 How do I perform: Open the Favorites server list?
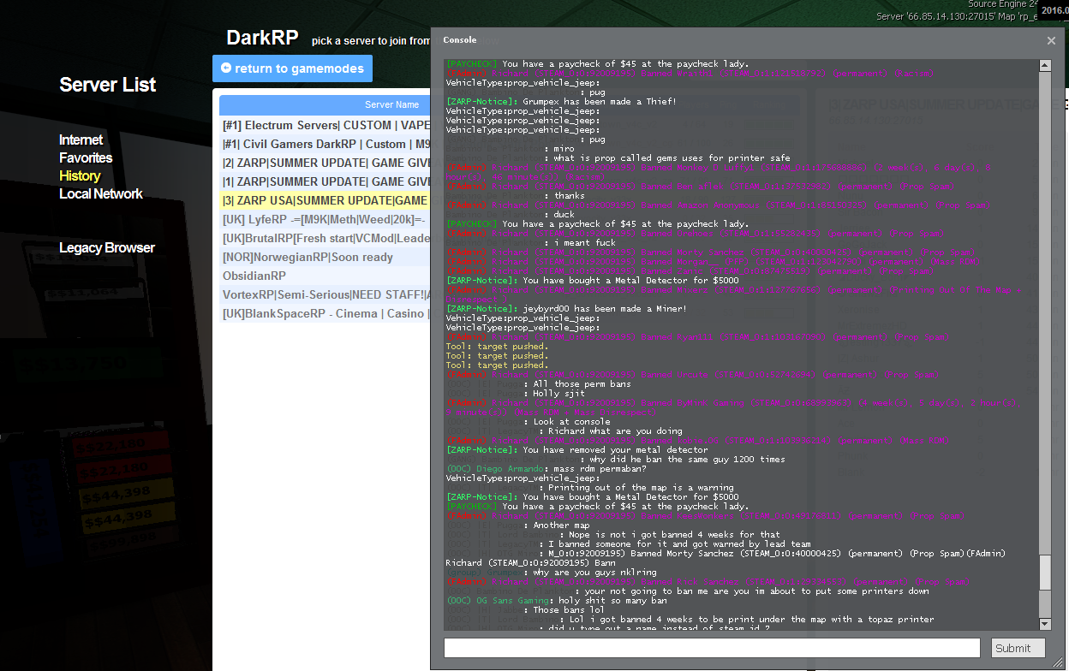[x=86, y=157]
